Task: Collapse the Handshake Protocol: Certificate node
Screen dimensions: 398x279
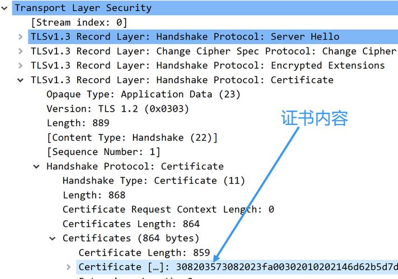Action: [x=36, y=167]
